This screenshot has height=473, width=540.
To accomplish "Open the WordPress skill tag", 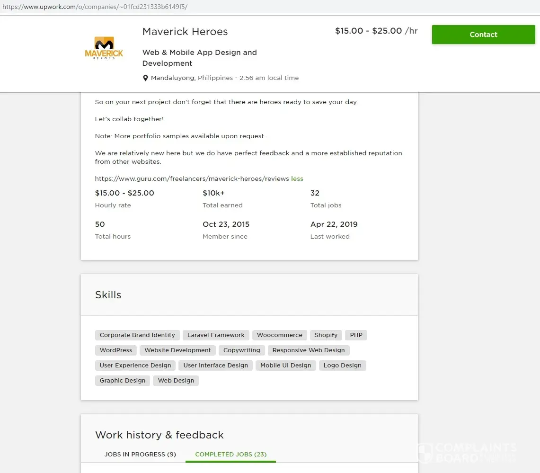I will click(x=116, y=350).
